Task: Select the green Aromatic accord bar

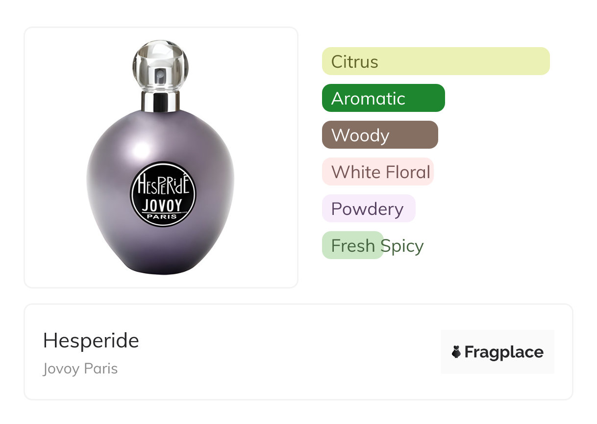Action: pos(383,98)
